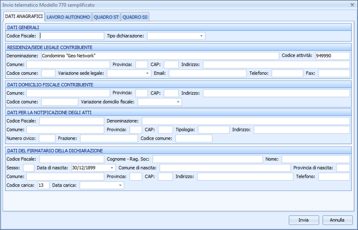Viewport: 358px width, 230px height.
Task: Click the Cognome - Rag. Soc field
Action: [208, 159]
